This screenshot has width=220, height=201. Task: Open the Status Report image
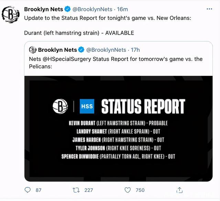(x=118, y=128)
